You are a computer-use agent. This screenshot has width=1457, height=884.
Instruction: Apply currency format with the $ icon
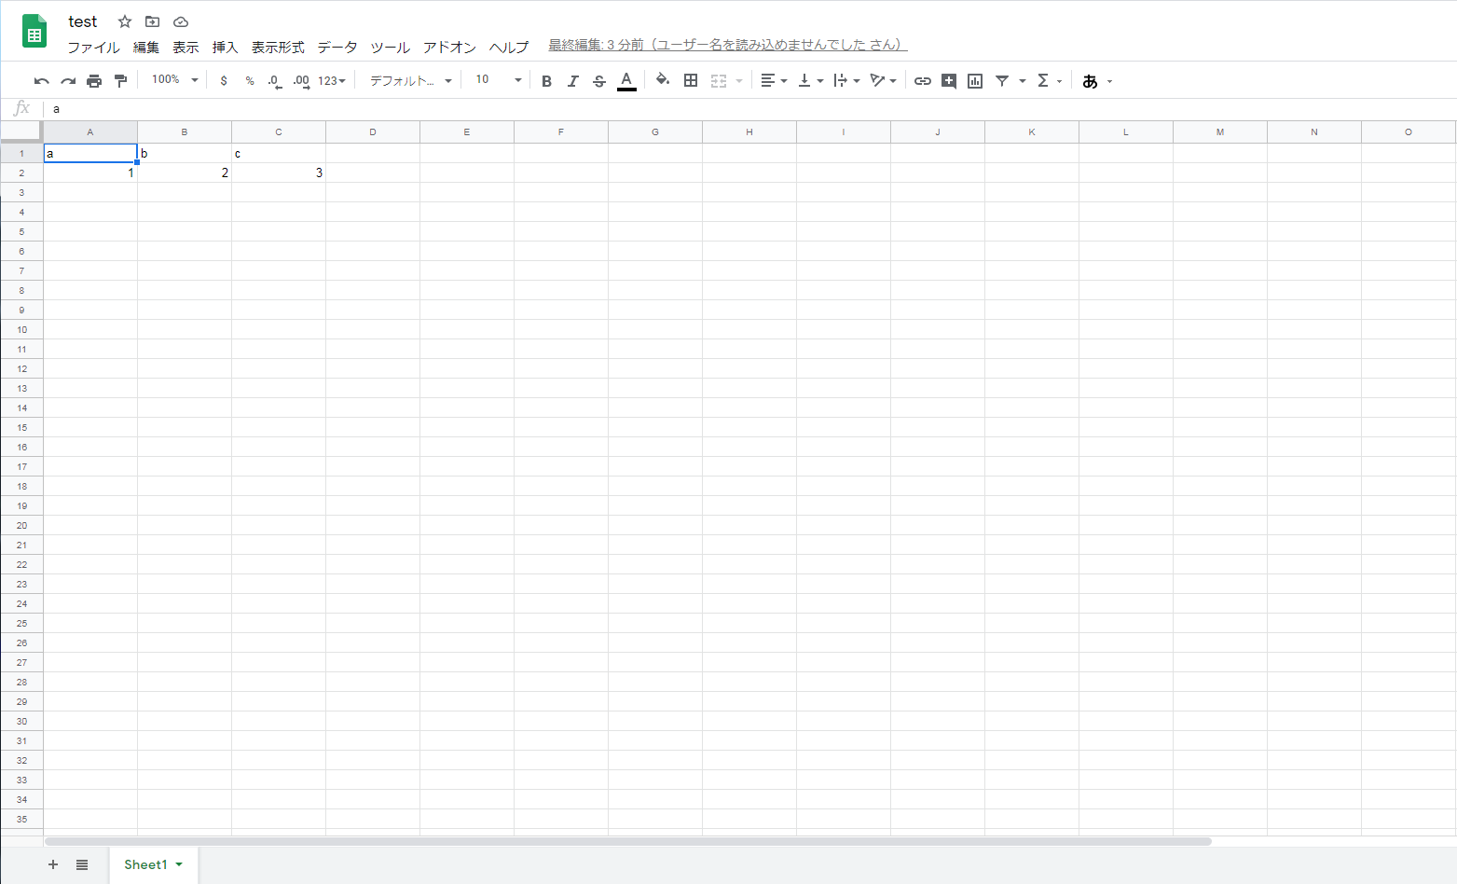click(224, 81)
